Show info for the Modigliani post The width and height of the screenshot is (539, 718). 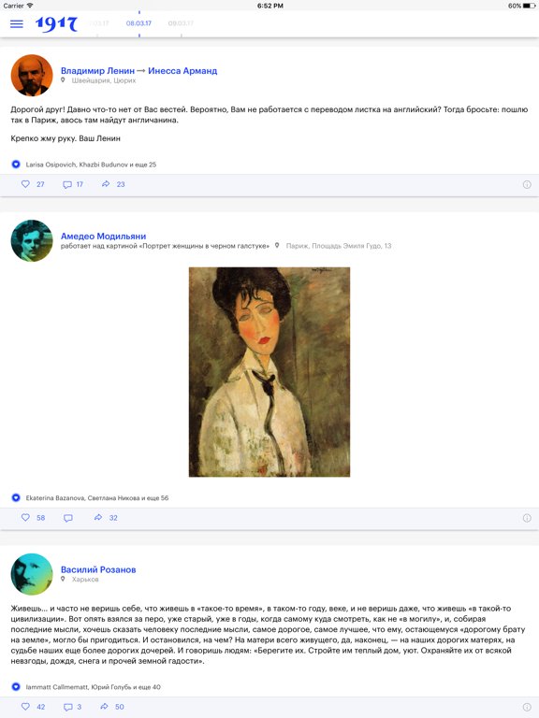click(x=527, y=518)
